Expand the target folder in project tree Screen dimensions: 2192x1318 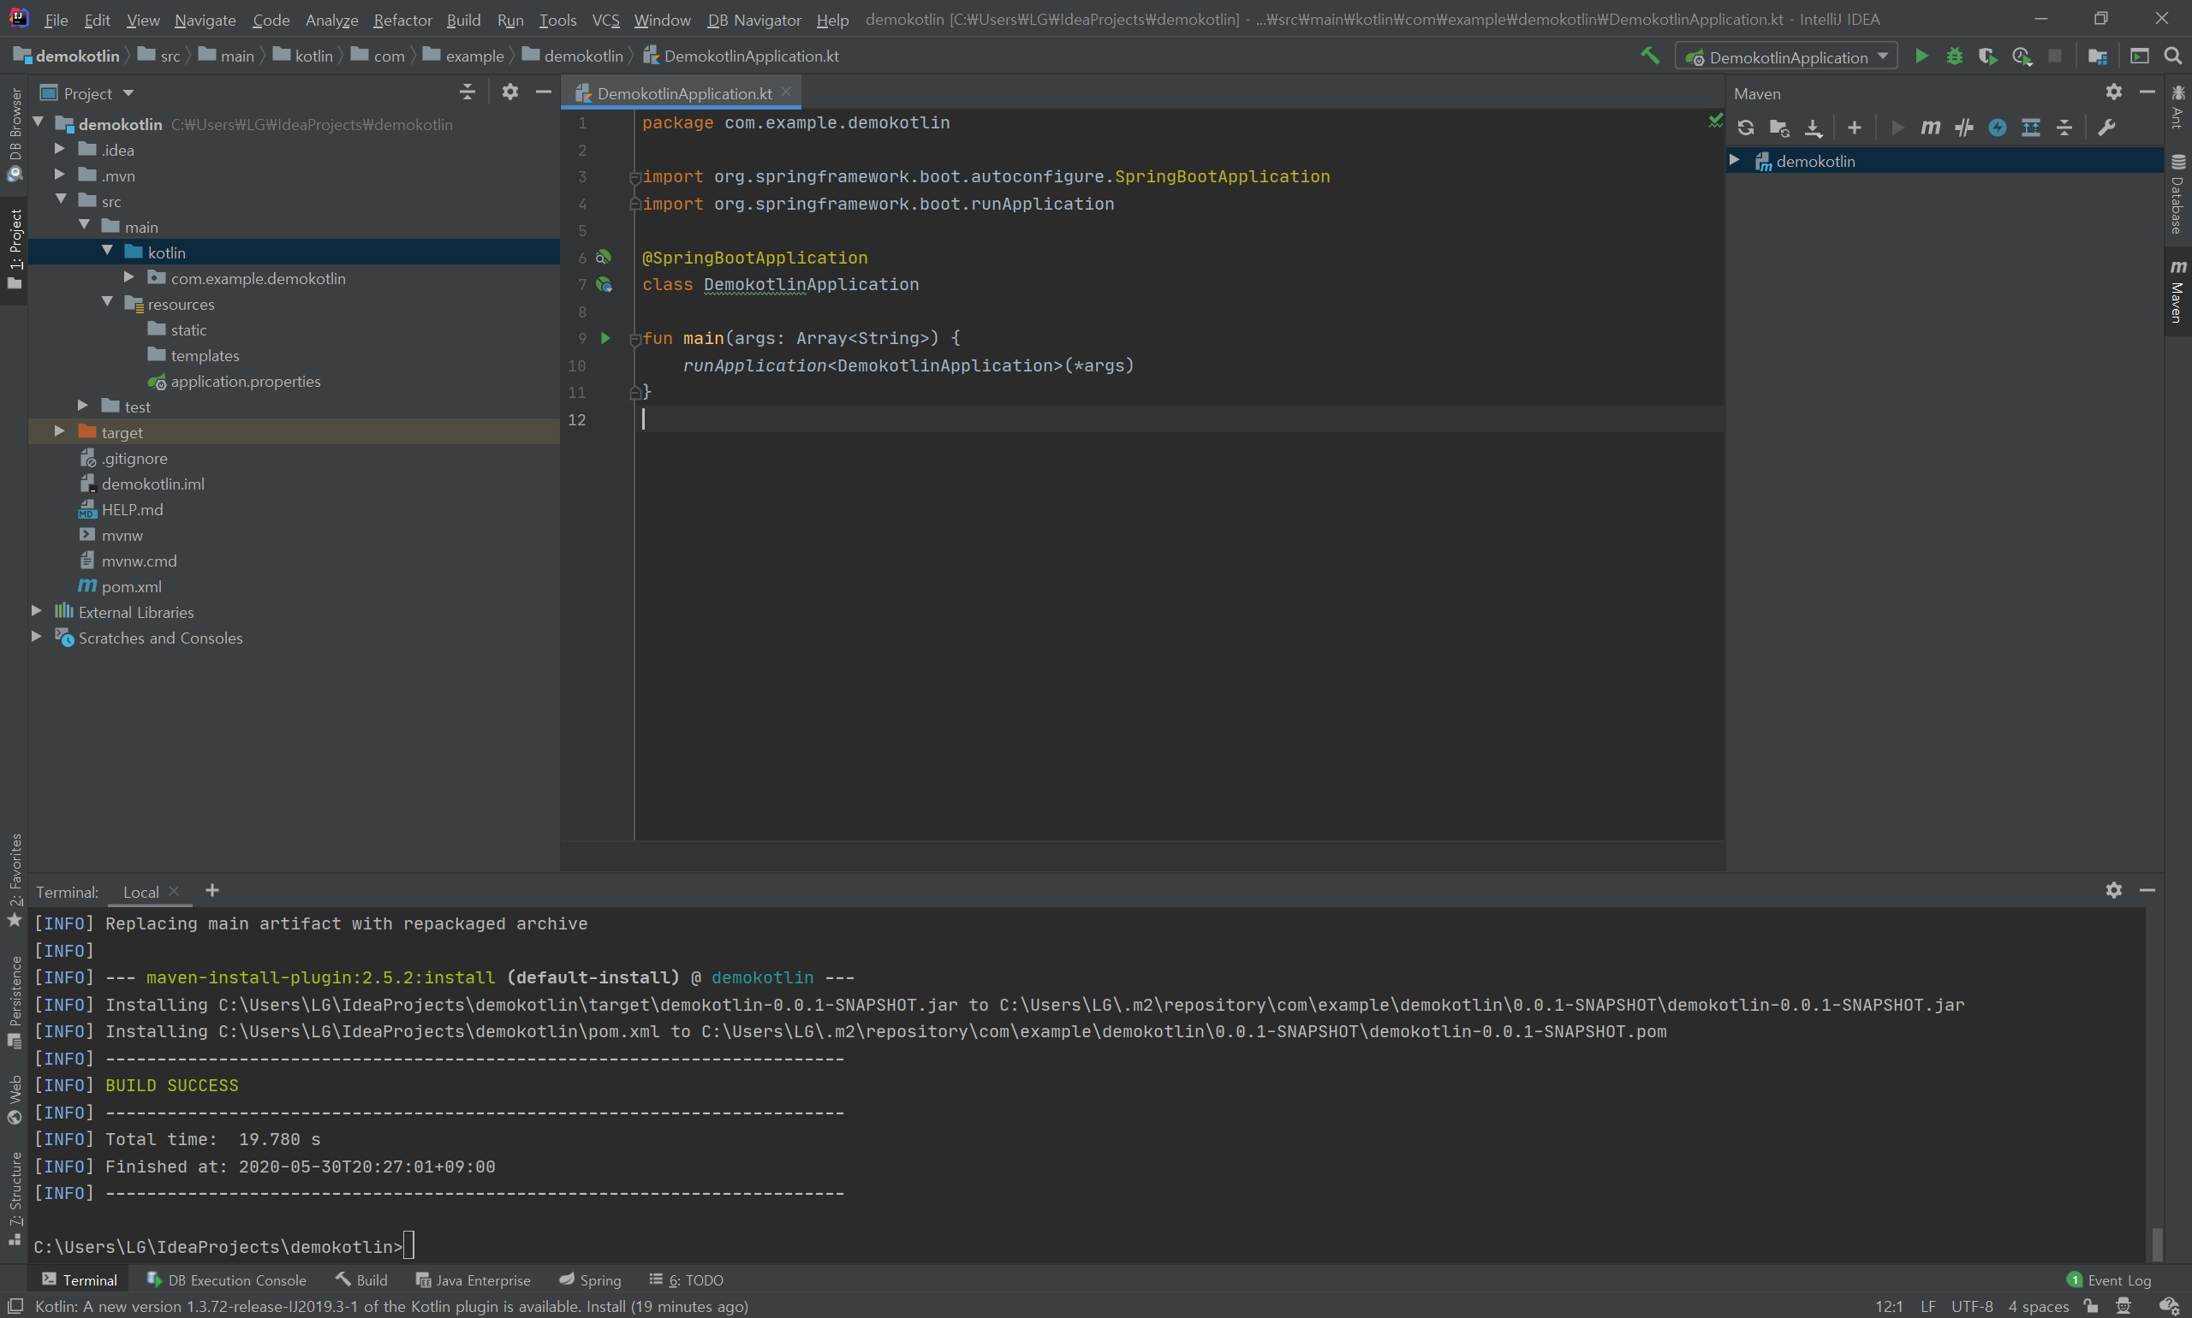click(x=60, y=431)
